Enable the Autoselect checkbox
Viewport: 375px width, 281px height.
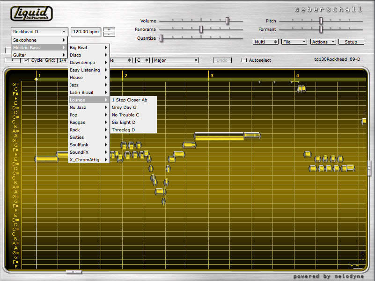244,60
